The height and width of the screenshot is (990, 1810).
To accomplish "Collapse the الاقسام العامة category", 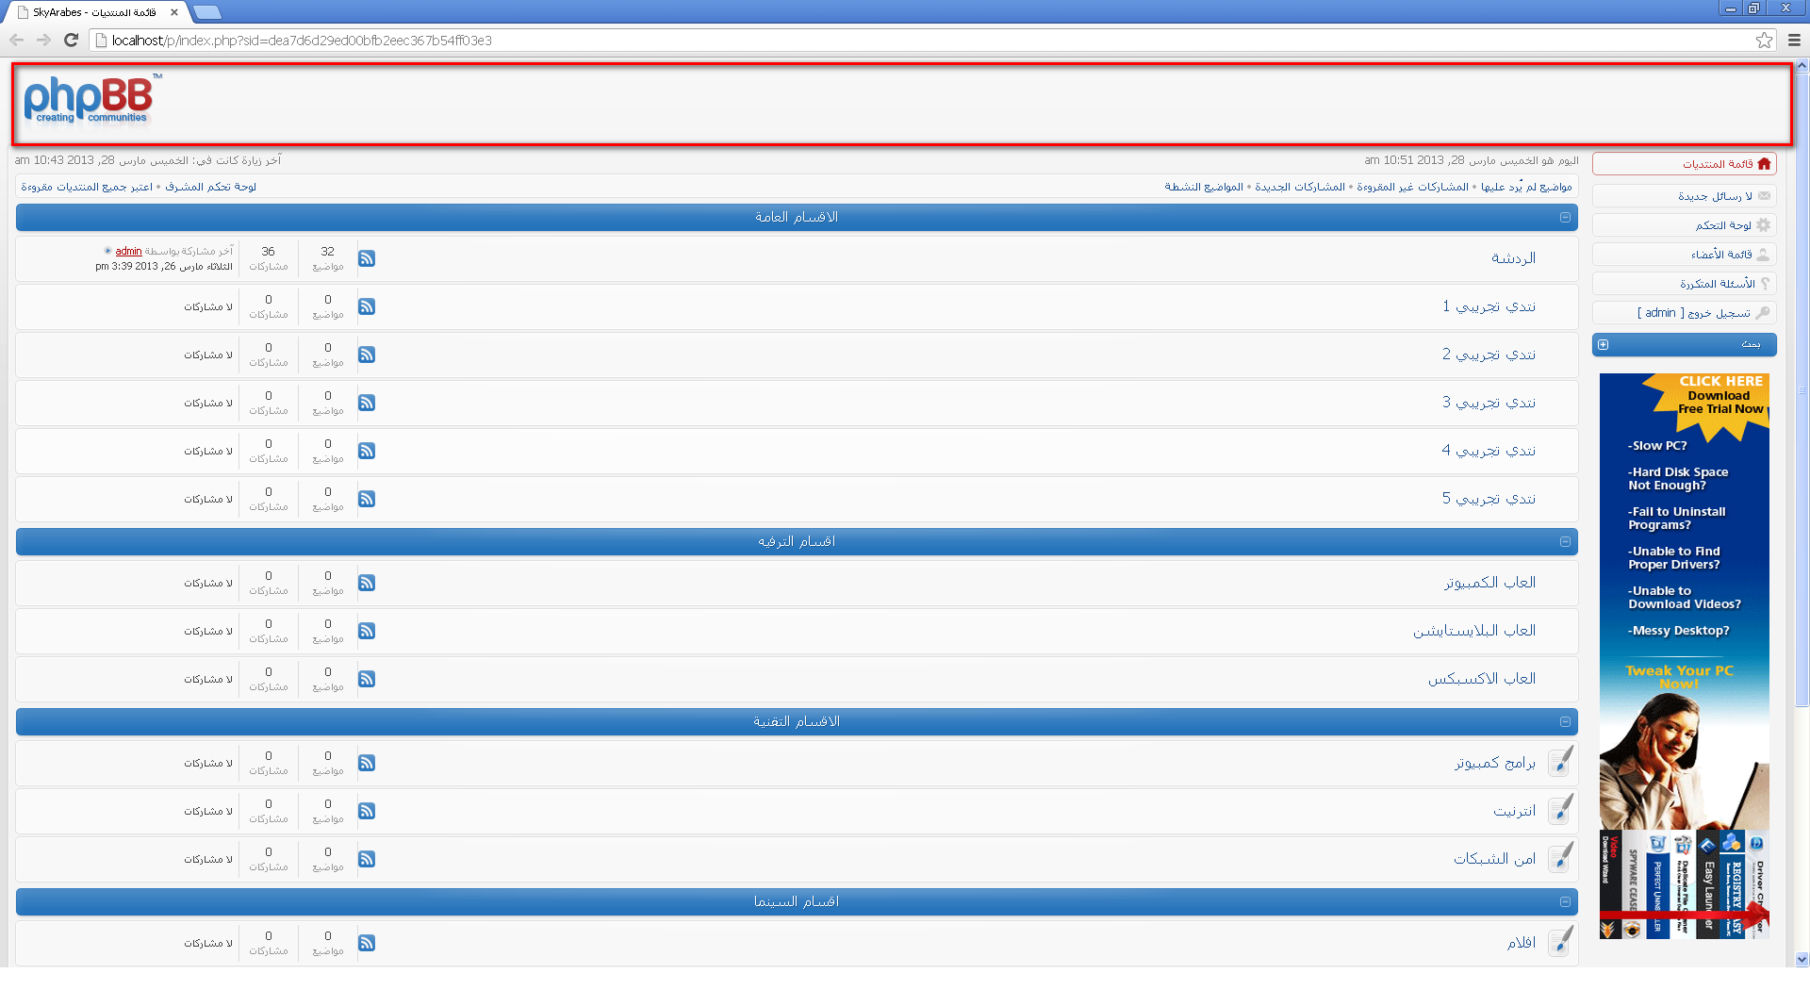I will click(x=1565, y=218).
